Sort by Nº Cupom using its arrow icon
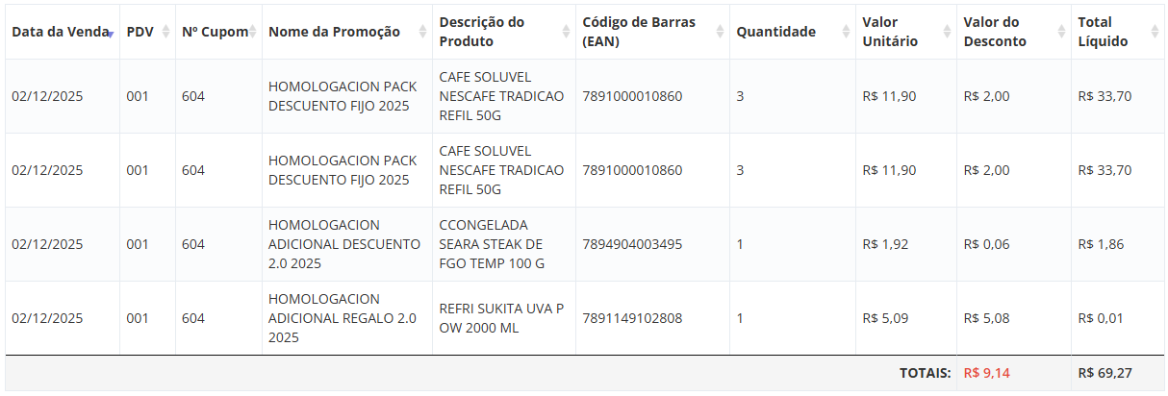The image size is (1168, 396). pos(252,32)
